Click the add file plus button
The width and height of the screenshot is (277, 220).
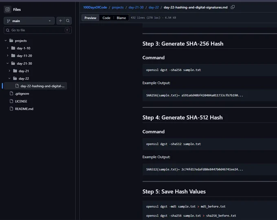tap(60, 21)
